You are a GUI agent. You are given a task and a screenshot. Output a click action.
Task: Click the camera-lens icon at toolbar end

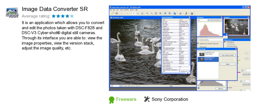(x=192, y=13)
